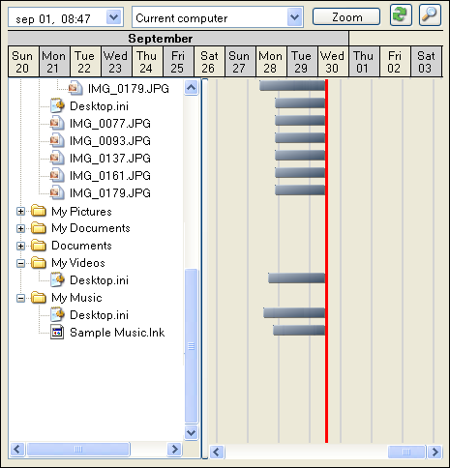
Task: Click the timeline scroll left arrow
Action: 217,452
